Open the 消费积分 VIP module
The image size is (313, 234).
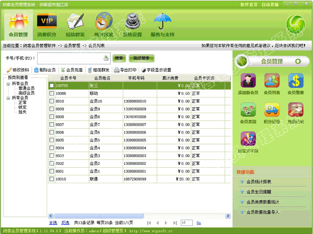click(x=47, y=25)
